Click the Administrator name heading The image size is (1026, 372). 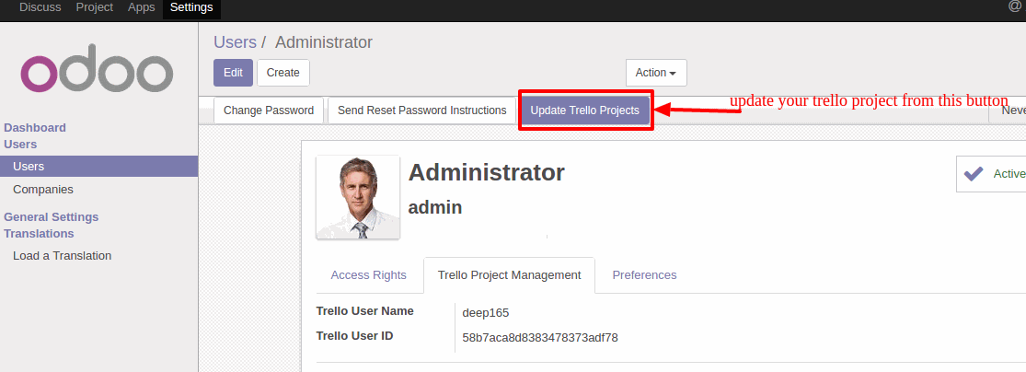tap(486, 172)
